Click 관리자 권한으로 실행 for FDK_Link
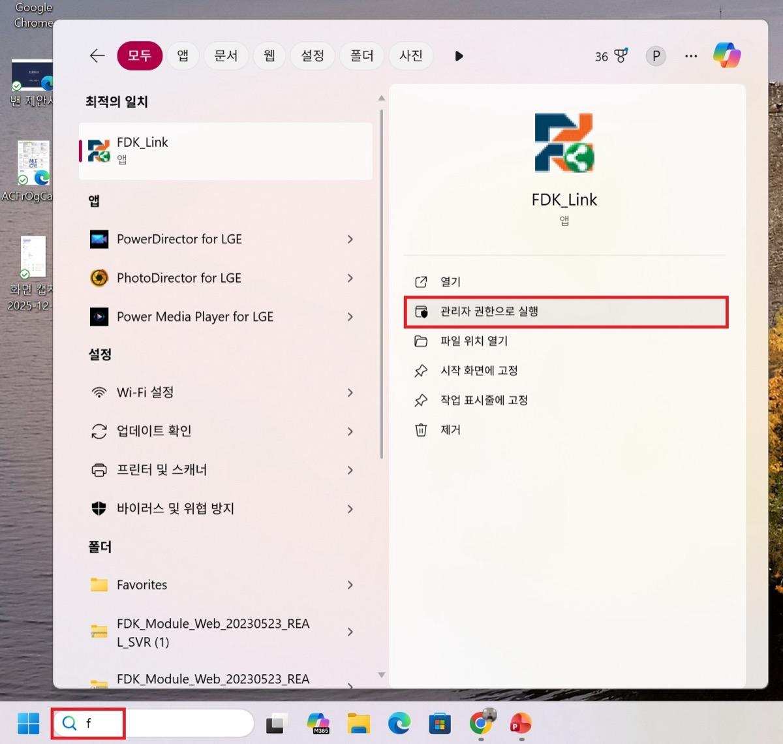This screenshot has width=783, height=744. pyautogui.click(x=487, y=312)
